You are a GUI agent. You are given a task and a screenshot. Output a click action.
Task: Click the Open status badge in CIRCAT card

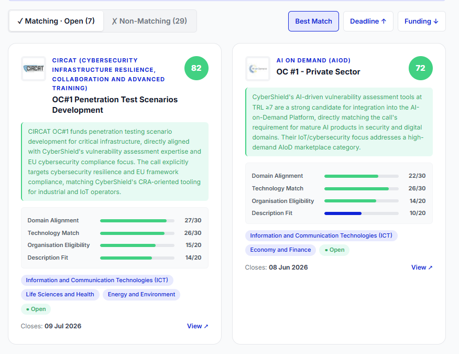pyautogui.click(x=36, y=309)
